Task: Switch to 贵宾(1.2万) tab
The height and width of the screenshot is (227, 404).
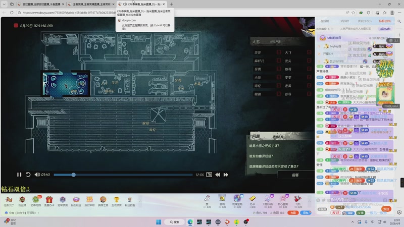Action: 365,21
